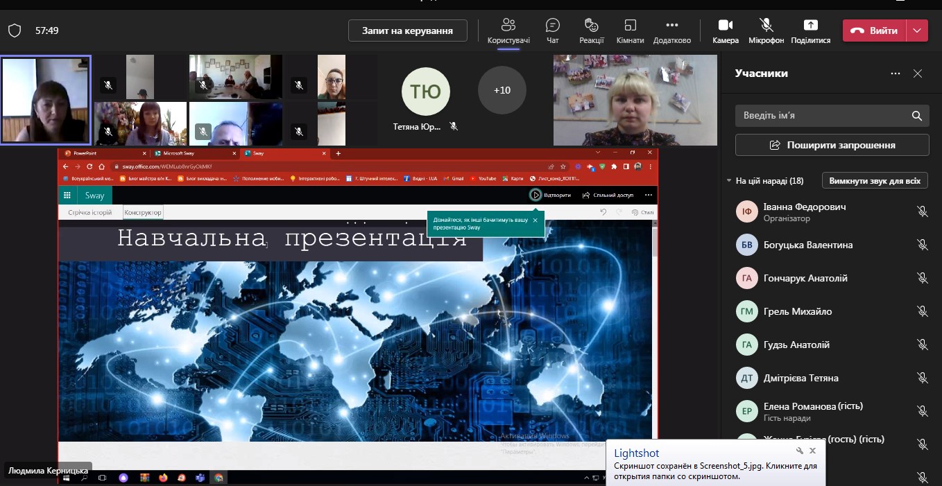Expand the leave options dropdown arrow

click(918, 31)
